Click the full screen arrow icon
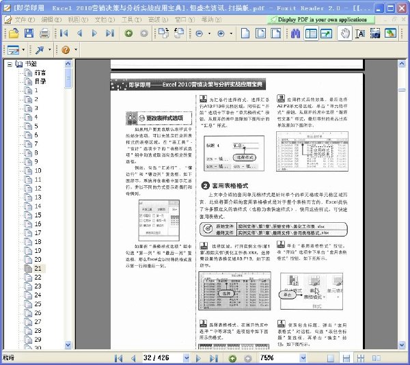The height and width of the screenshot is (365, 410). 327,33
